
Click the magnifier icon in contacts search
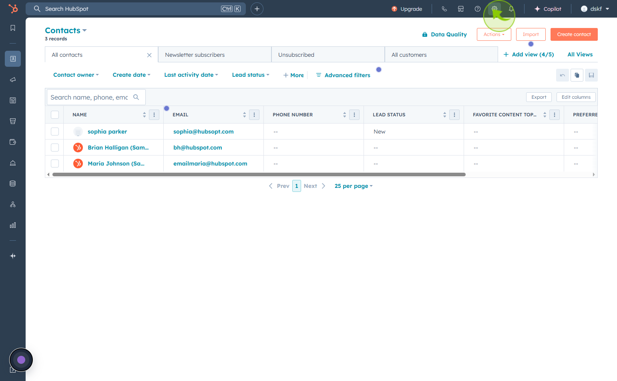click(x=136, y=97)
